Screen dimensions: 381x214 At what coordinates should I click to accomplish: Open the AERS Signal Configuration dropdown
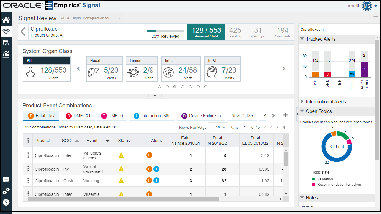tap(91, 18)
